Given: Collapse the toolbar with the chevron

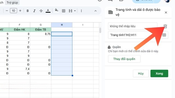Looking at the screenshot, I should [x=95, y=11].
